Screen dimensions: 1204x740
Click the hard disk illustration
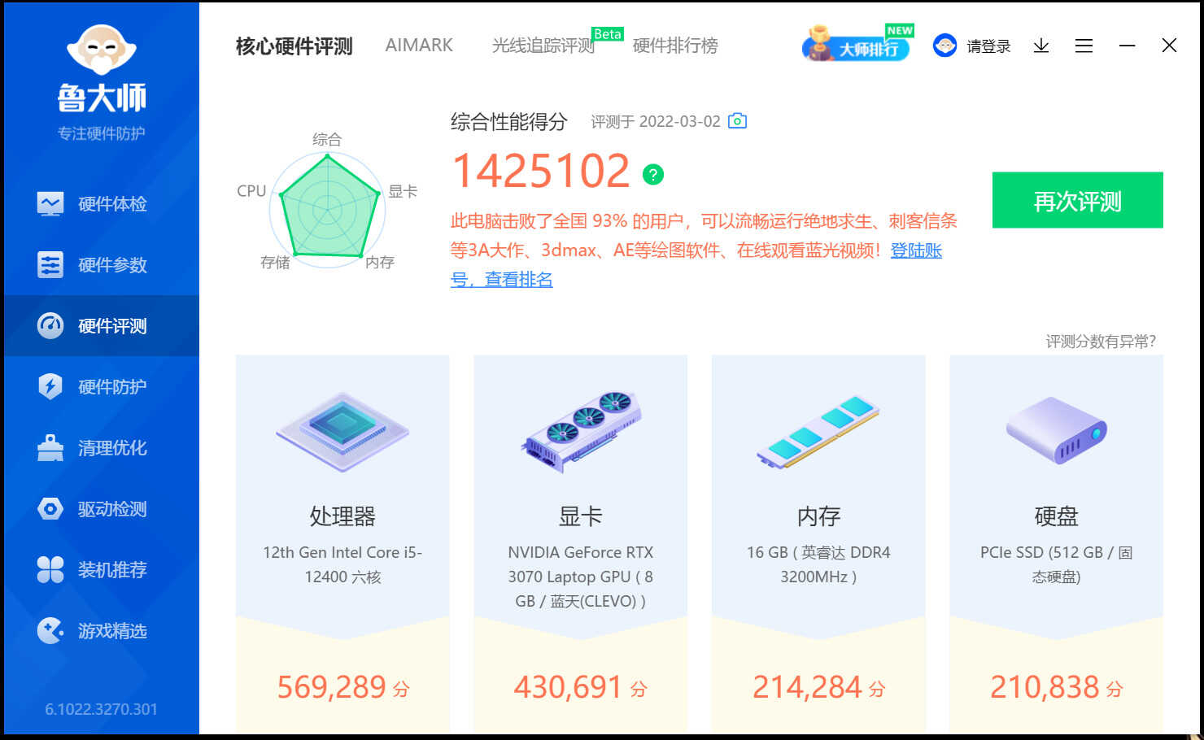pyautogui.click(x=1056, y=430)
